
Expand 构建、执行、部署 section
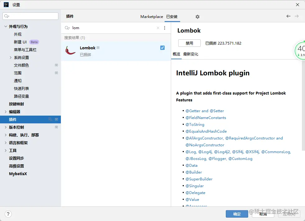coord(6,135)
